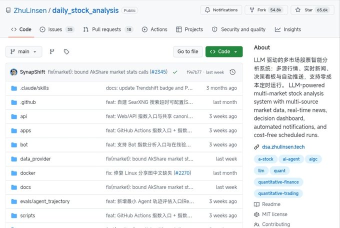Open the data_provider folder
The width and height of the screenshot is (340, 228).
tap(35, 159)
